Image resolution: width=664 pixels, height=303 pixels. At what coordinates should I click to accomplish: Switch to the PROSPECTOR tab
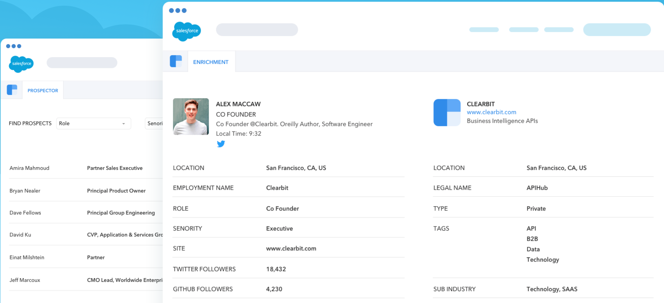(x=43, y=91)
